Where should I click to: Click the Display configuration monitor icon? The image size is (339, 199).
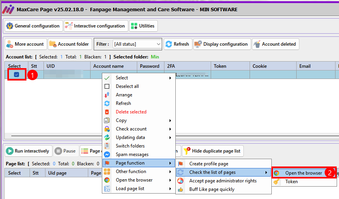tap(198, 44)
